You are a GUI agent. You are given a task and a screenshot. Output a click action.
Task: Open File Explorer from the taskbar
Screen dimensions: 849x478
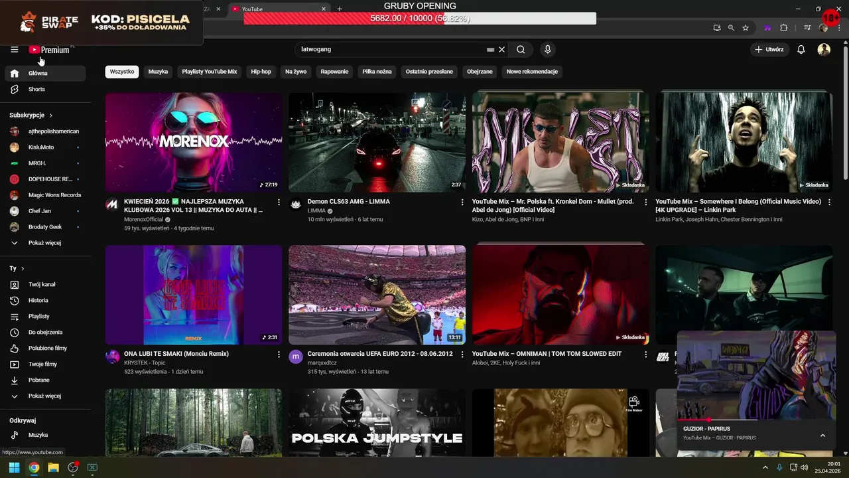(53, 467)
